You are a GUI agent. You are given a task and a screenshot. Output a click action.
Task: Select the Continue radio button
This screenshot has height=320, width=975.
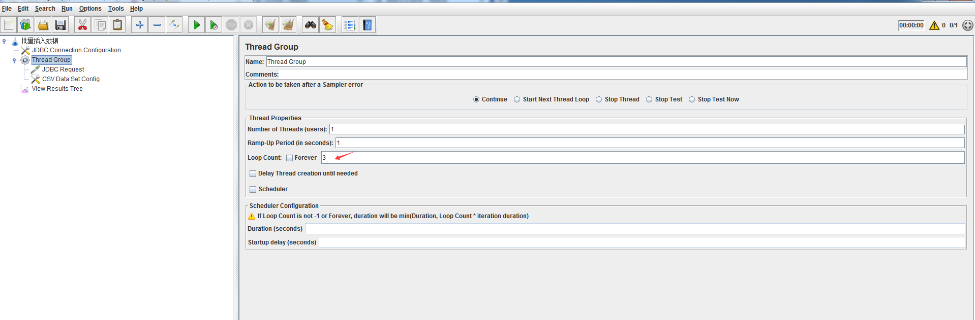point(476,99)
